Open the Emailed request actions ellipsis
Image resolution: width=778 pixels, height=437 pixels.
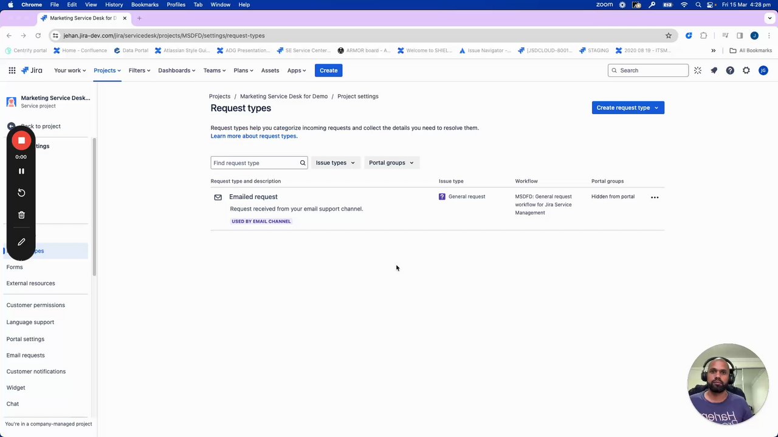pyautogui.click(x=655, y=197)
